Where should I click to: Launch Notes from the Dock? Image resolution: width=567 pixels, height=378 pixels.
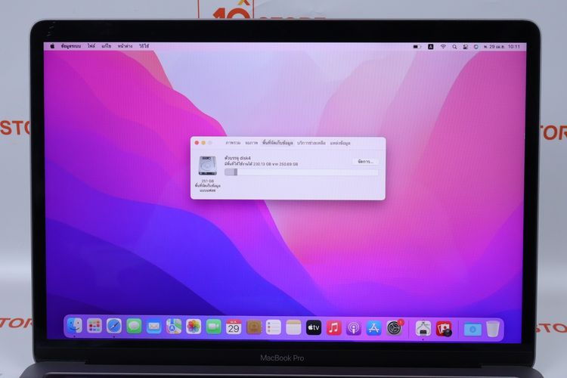(x=293, y=327)
